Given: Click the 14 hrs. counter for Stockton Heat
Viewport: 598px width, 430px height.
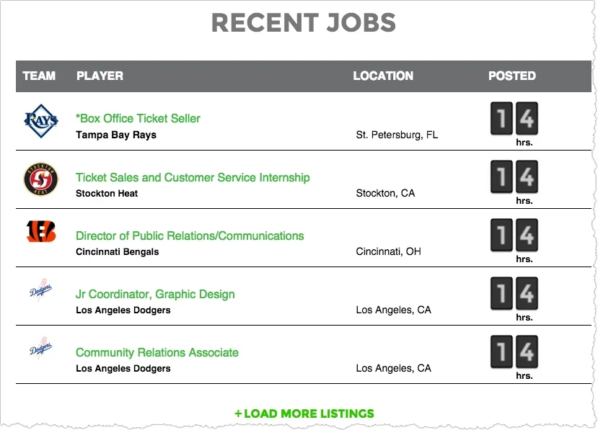Looking at the screenshot, I should [x=514, y=182].
